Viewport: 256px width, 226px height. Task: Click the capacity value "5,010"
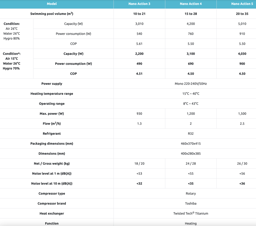242,24
